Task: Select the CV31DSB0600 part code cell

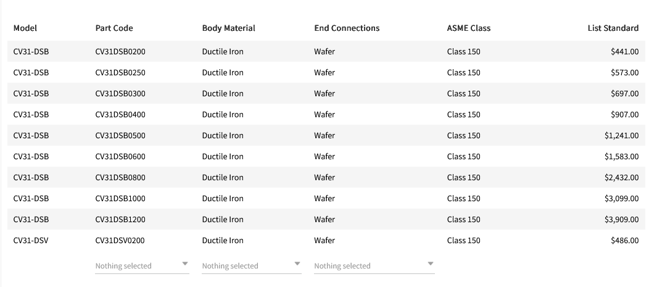Action: (x=120, y=157)
